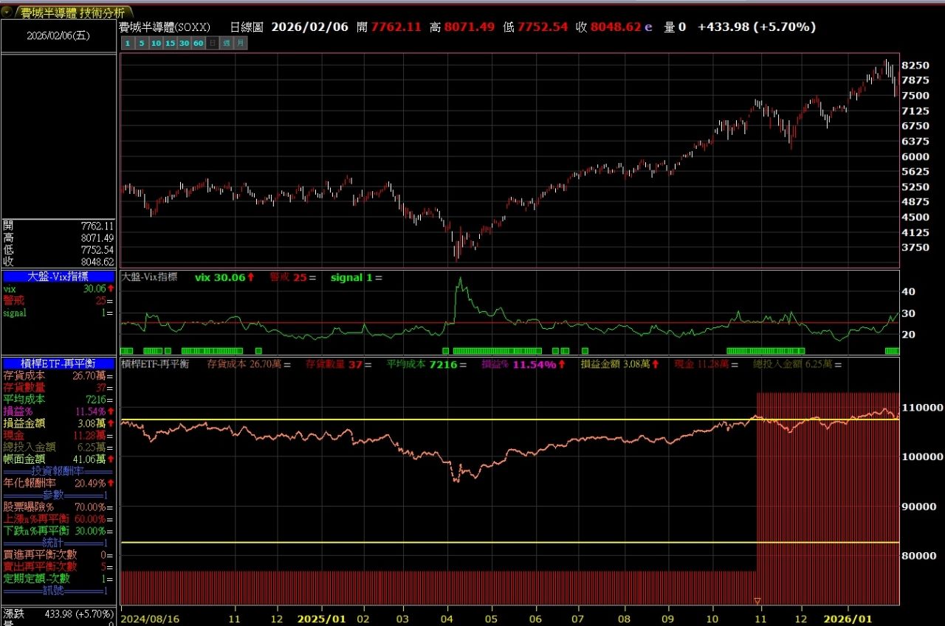Select the 15-minute interval button
The height and width of the screenshot is (626, 945).
coord(170,44)
